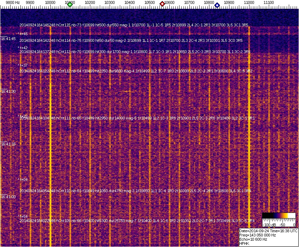Viewport: 299px width, 247px height.
Task: Click the blue diamond frequency marker
Action: tap(217, 5)
